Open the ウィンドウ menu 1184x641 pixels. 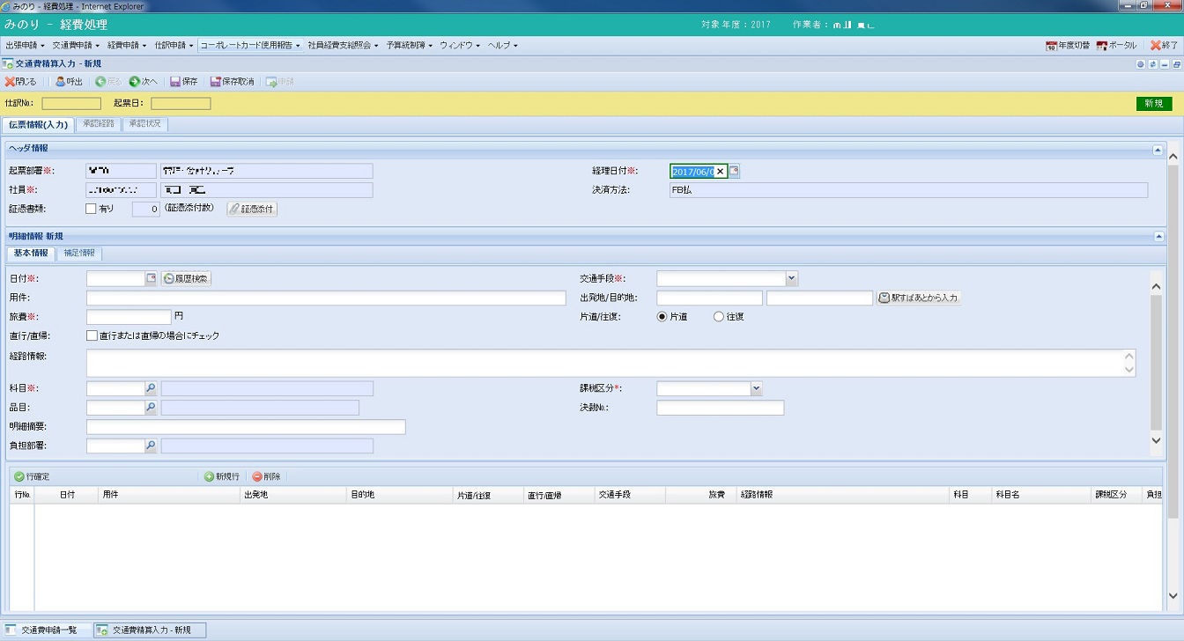tap(460, 45)
